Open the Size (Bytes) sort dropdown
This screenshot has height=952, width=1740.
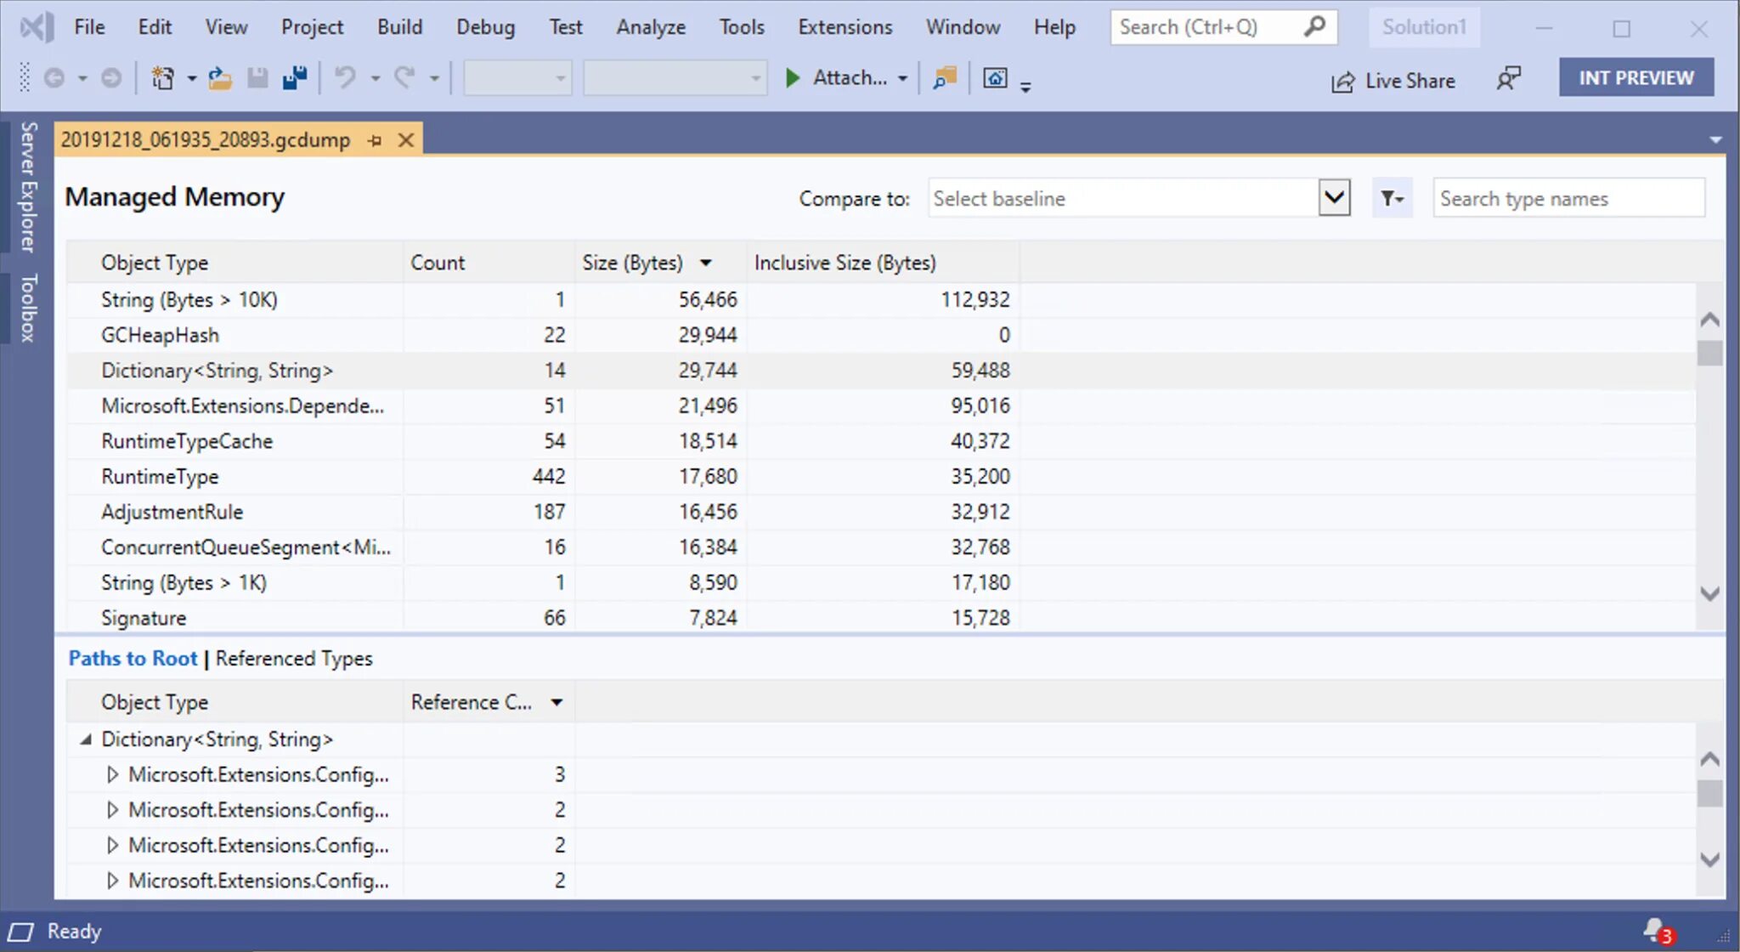point(706,262)
